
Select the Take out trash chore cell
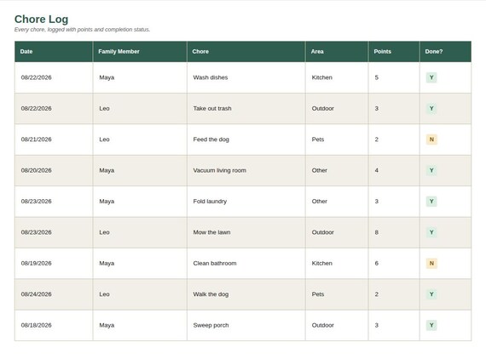pos(246,109)
